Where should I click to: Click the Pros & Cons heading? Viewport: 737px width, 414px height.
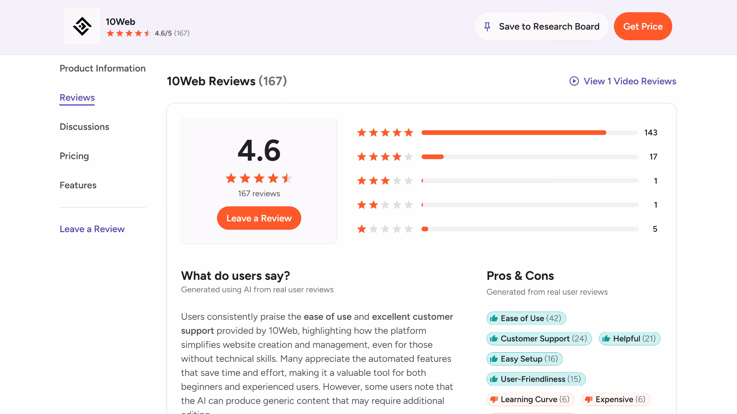520,276
